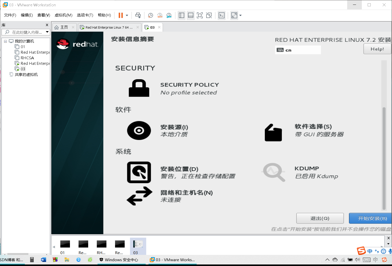Toggle the thumbnail bar view icon
The width and height of the screenshot is (392, 266).
click(x=191, y=15)
